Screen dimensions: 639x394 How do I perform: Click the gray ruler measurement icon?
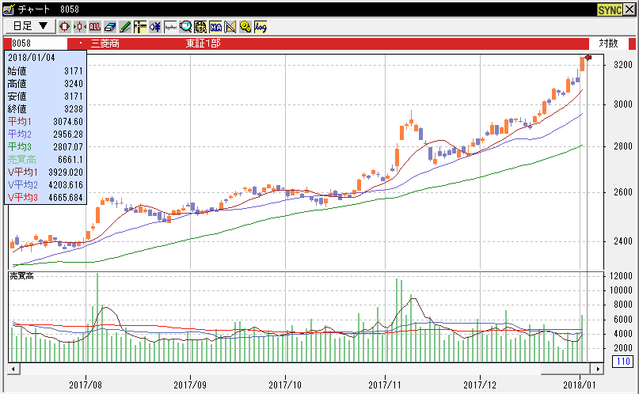169,26
